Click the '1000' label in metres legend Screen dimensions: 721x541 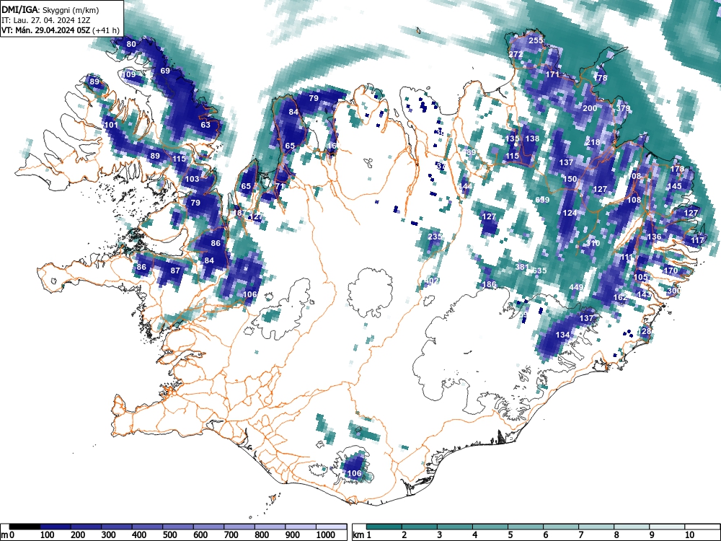tap(326, 535)
